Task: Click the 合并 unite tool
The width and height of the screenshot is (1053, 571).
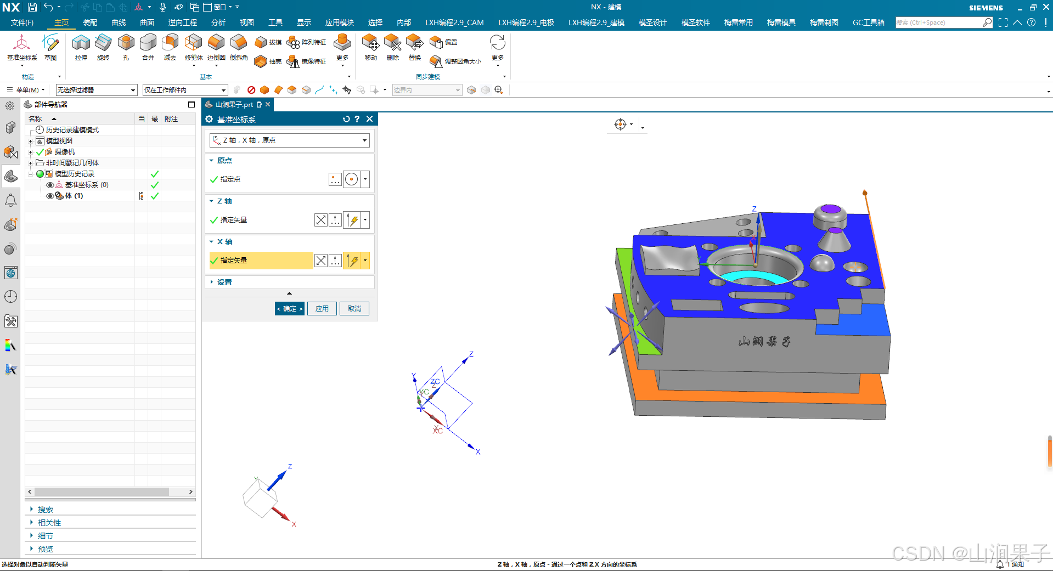Action: coord(148,47)
